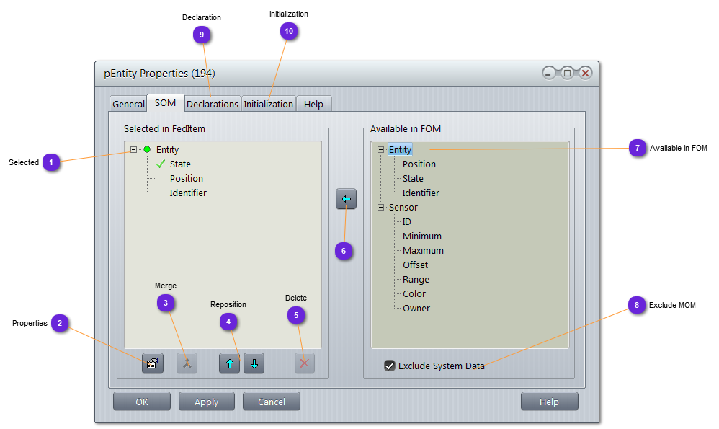The height and width of the screenshot is (429, 719).
Task: Collapse Entity node in Selected in FedItem
Action: 133,150
